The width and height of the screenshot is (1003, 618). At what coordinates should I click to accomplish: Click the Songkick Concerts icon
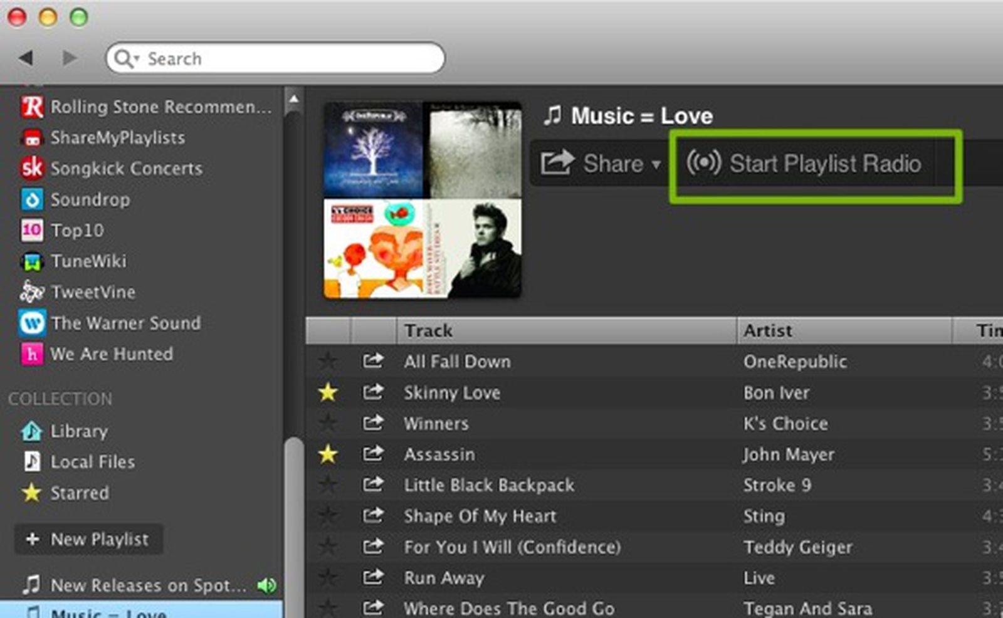32,168
